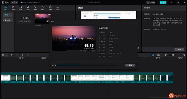The width and height of the screenshot is (187, 99).
Task: Click the split clip icon
Action: [22, 55]
